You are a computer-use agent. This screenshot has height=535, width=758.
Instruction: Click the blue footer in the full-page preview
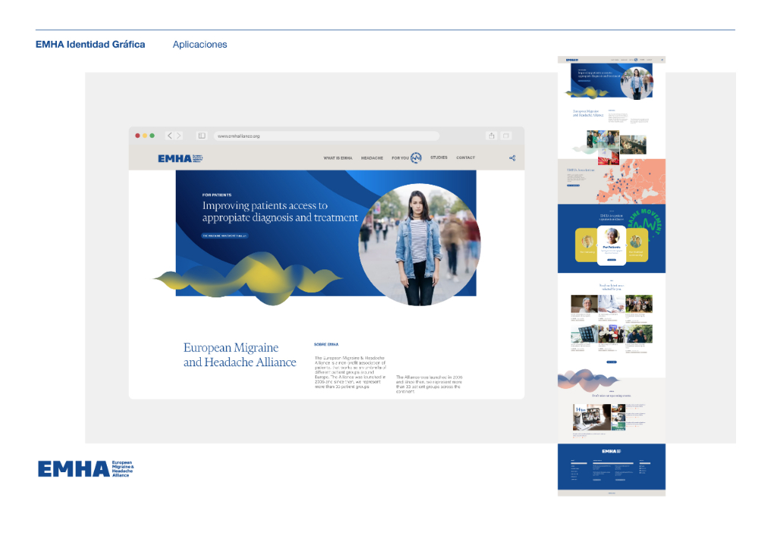pyautogui.click(x=612, y=467)
